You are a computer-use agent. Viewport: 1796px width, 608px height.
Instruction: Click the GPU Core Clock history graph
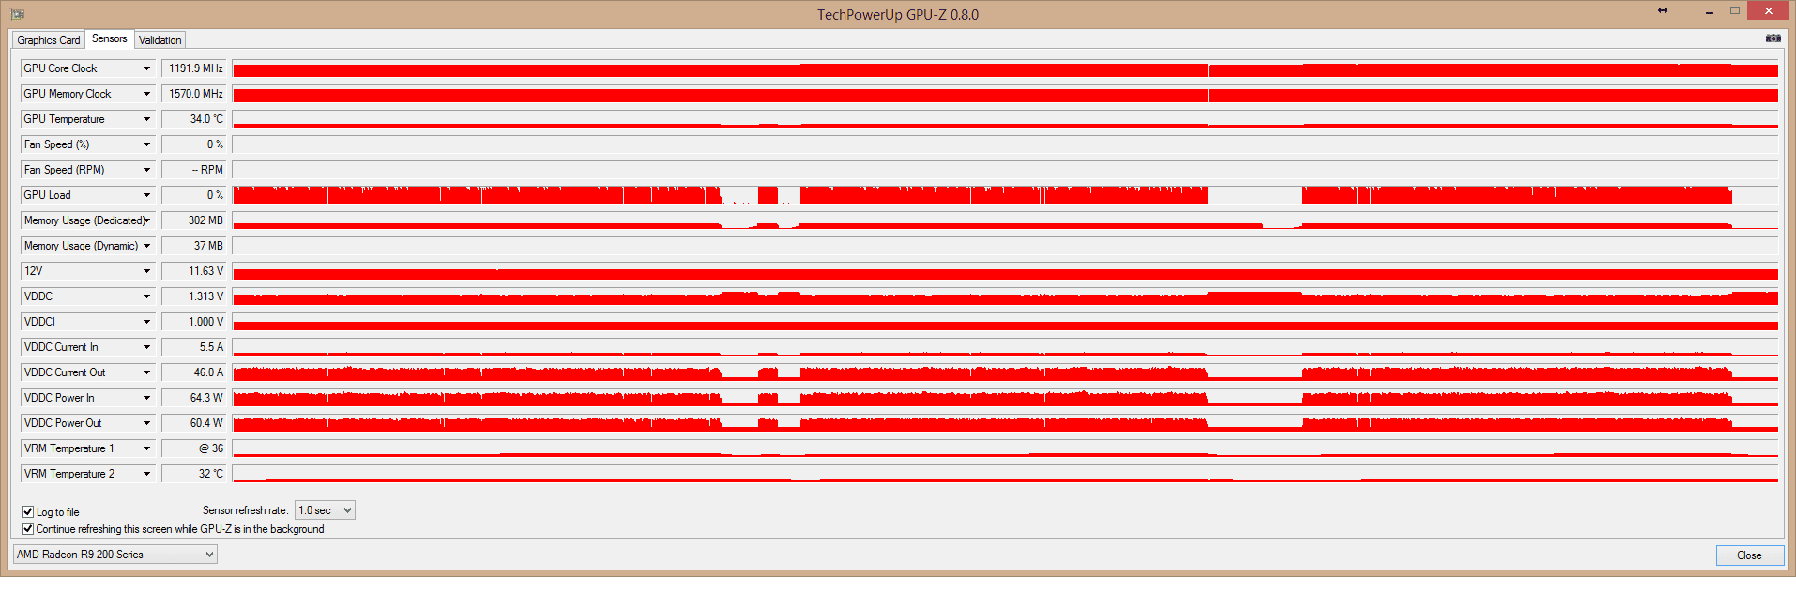coord(1005,68)
